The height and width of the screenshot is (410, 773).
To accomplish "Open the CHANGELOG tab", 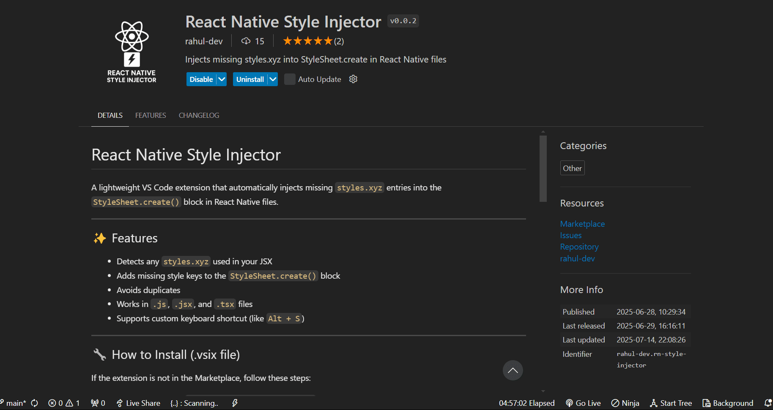I will point(199,115).
